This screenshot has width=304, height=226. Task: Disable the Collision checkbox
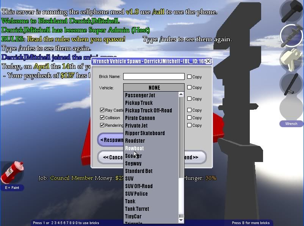pos(102,118)
